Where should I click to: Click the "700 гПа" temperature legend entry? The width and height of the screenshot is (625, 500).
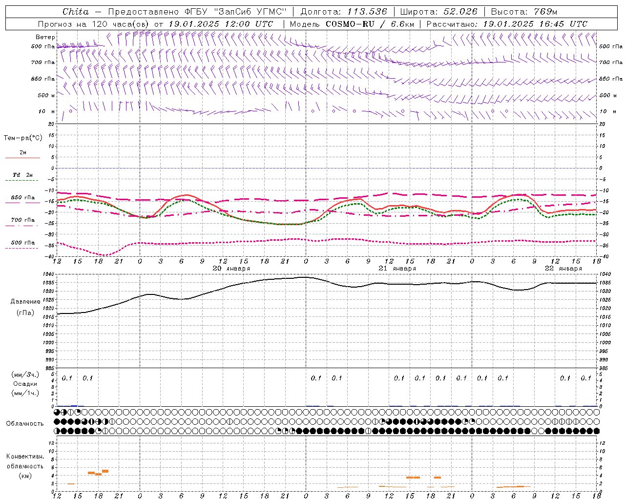23,220
